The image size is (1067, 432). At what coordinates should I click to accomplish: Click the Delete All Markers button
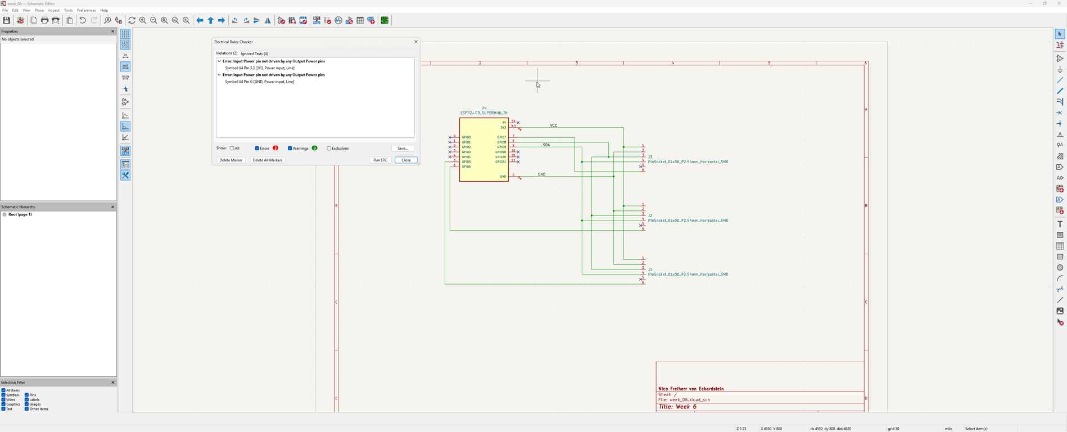point(267,160)
